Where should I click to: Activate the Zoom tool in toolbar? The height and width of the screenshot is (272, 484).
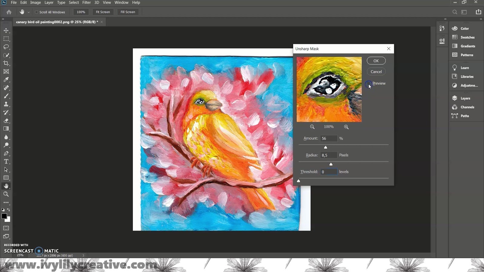[6, 194]
